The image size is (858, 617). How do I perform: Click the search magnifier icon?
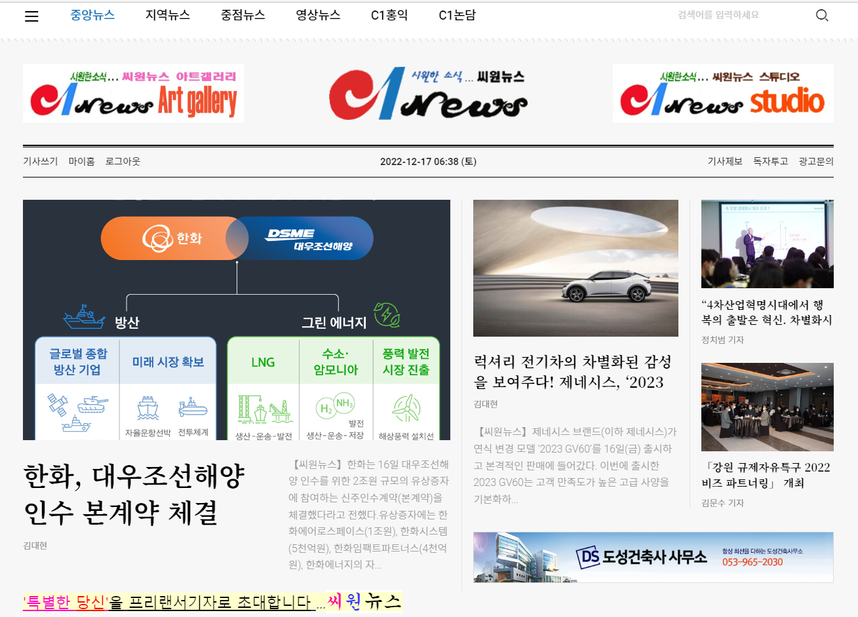pyautogui.click(x=822, y=15)
